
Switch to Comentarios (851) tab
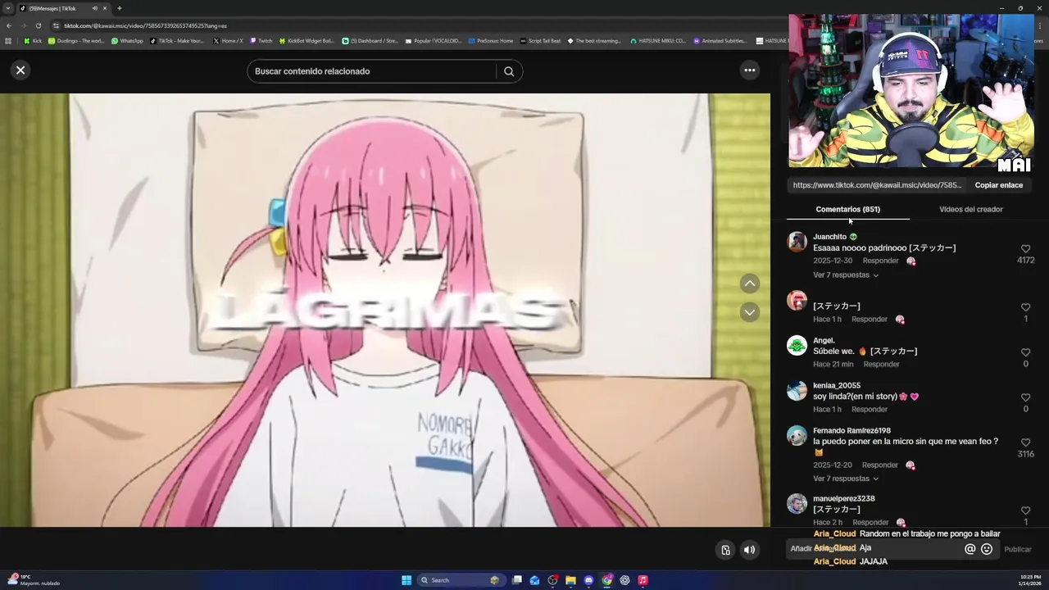(847, 209)
